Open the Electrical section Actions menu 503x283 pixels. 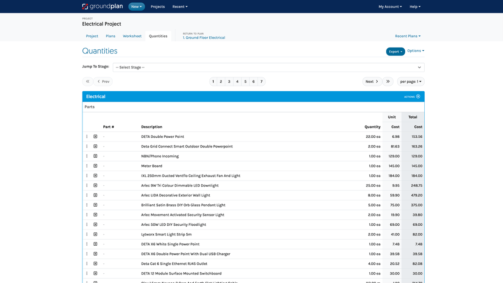pos(412,96)
